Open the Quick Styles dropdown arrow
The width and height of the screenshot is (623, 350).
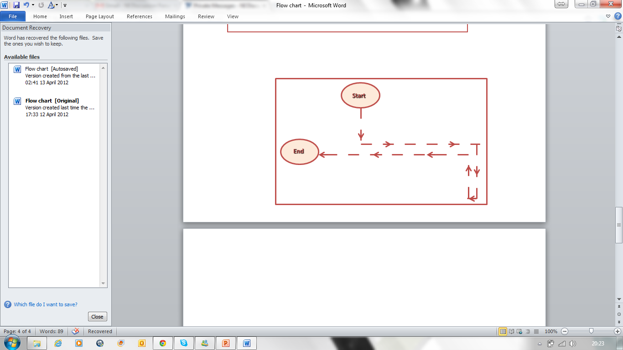(57, 5)
